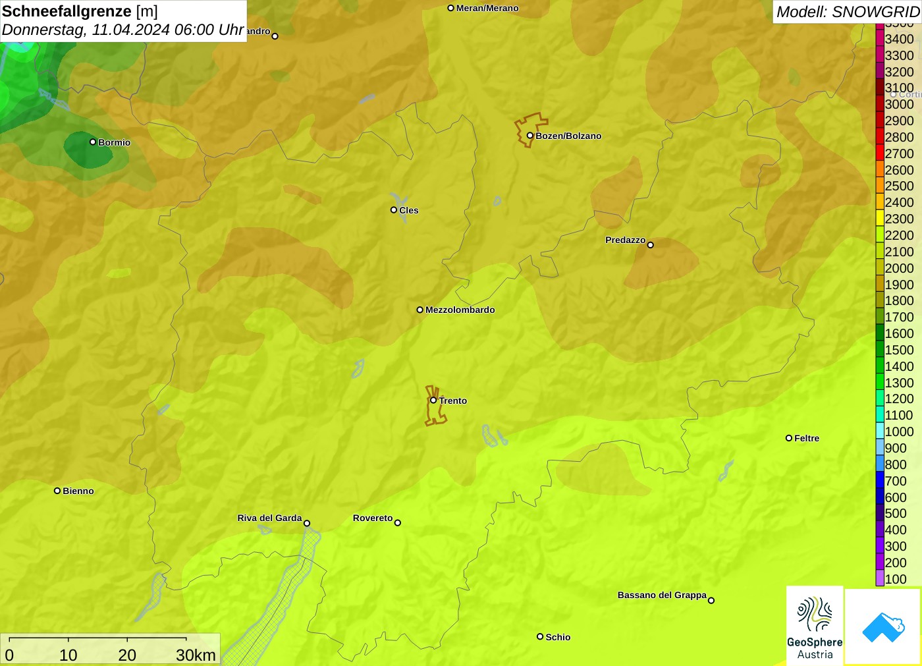
Task: Click the "Schneefallgrenze [m]" title
Action: click(x=80, y=11)
